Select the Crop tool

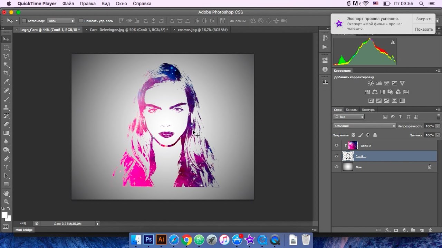tap(6, 73)
